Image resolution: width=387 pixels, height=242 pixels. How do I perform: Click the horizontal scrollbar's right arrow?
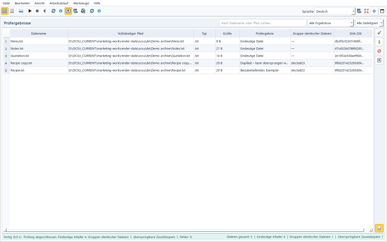[371, 230]
